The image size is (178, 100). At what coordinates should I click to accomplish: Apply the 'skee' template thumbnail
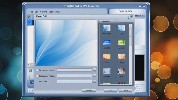point(121,71)
